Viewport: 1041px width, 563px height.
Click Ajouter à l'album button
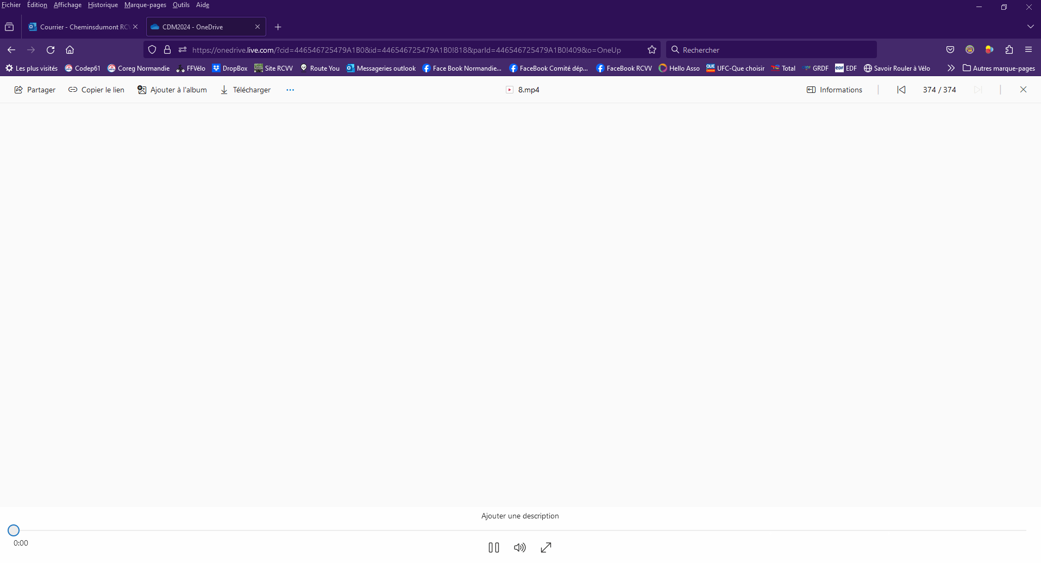click(x=172, y=90)
